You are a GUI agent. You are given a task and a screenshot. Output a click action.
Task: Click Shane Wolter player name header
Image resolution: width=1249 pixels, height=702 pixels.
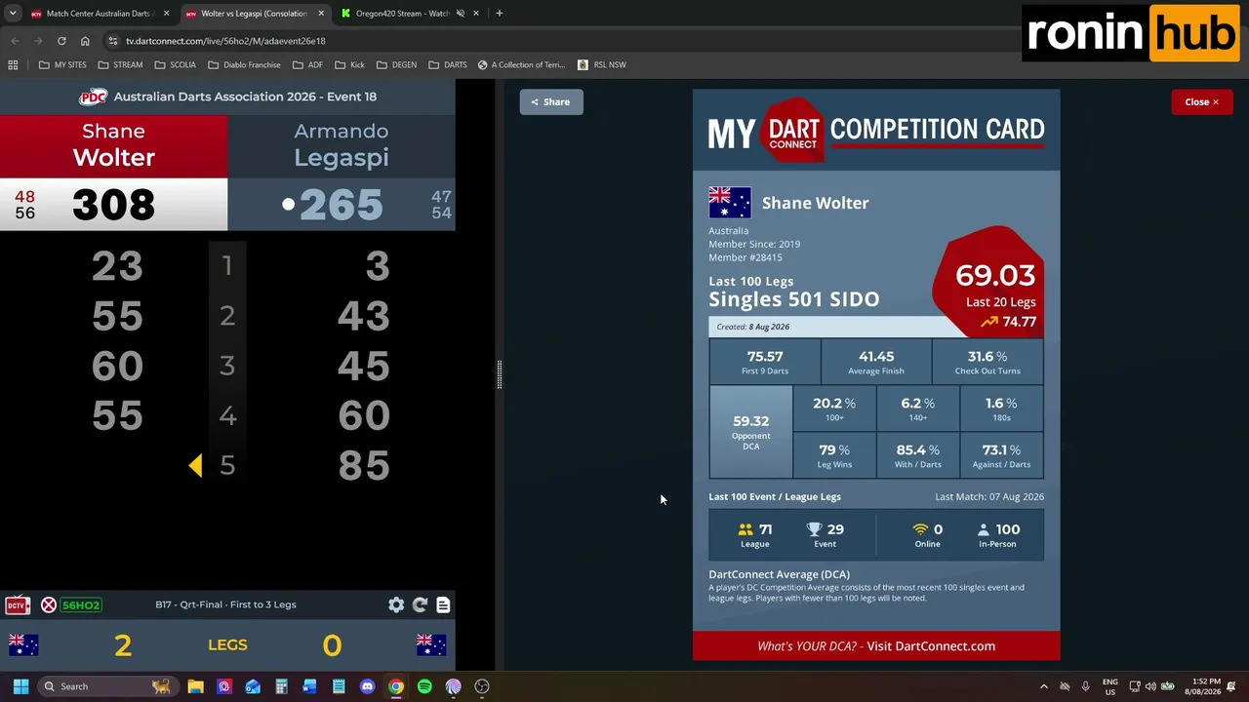coord(113,144)
